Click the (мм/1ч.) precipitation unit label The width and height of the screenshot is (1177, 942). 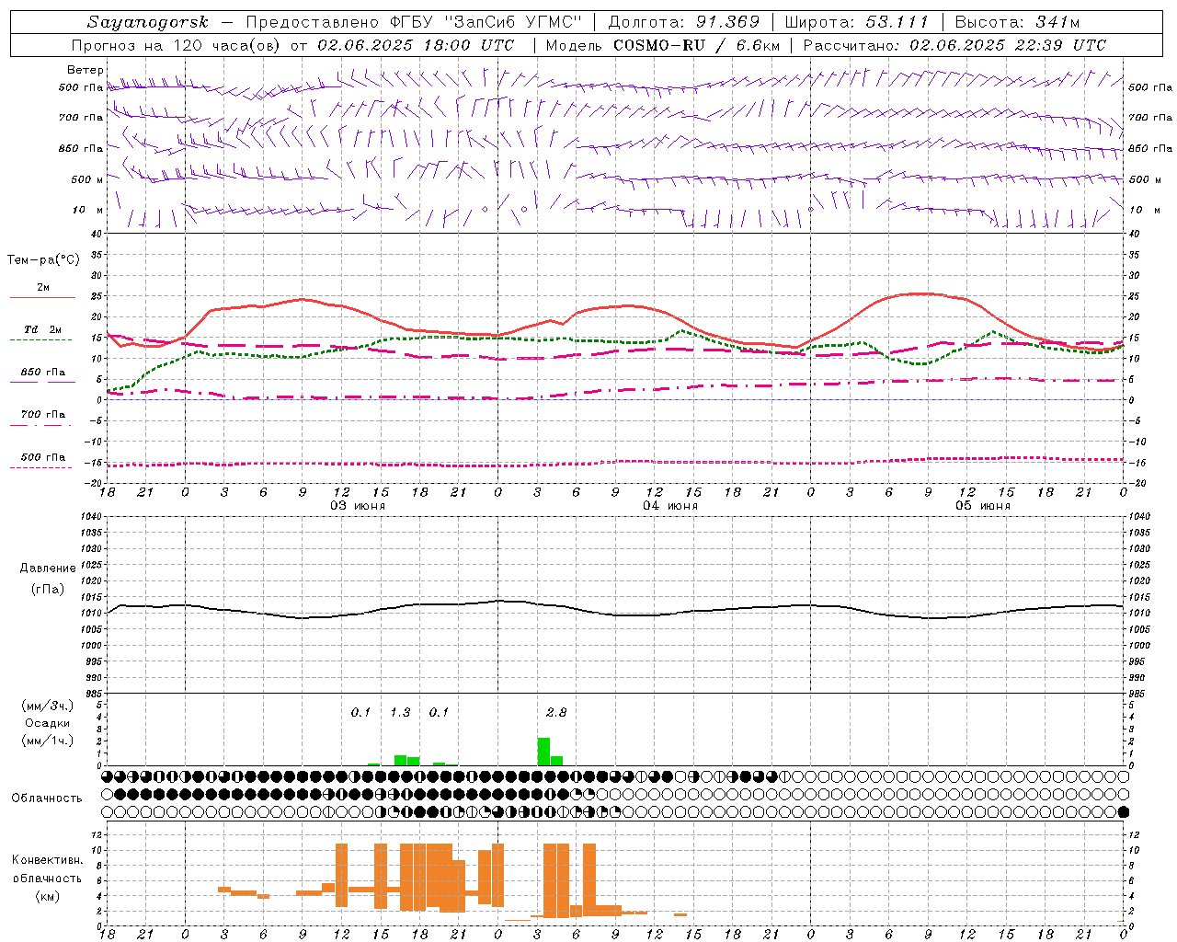tap(48, 741)
